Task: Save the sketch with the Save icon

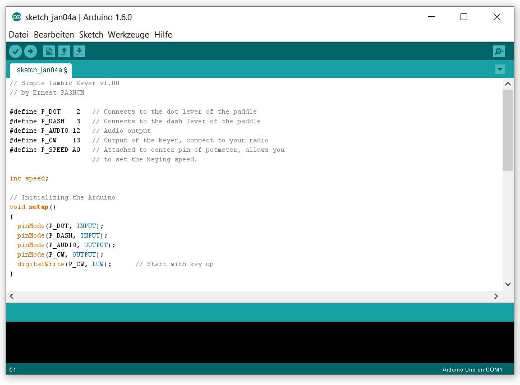Action: point(79,52)
